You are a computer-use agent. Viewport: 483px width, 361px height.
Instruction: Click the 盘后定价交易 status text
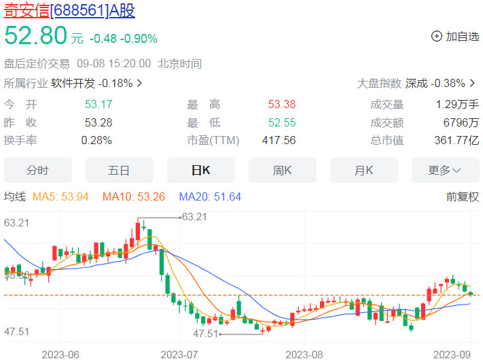tap(37, 64)
